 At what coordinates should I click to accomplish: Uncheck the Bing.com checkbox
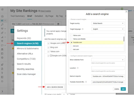click(x=49, y=47)
